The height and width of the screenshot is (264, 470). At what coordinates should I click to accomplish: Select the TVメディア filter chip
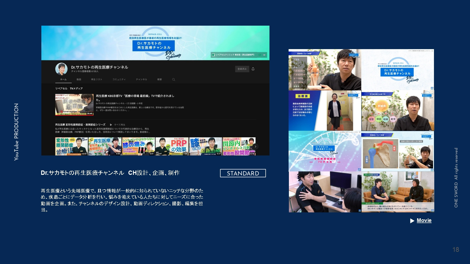click(x=77, y=89)
